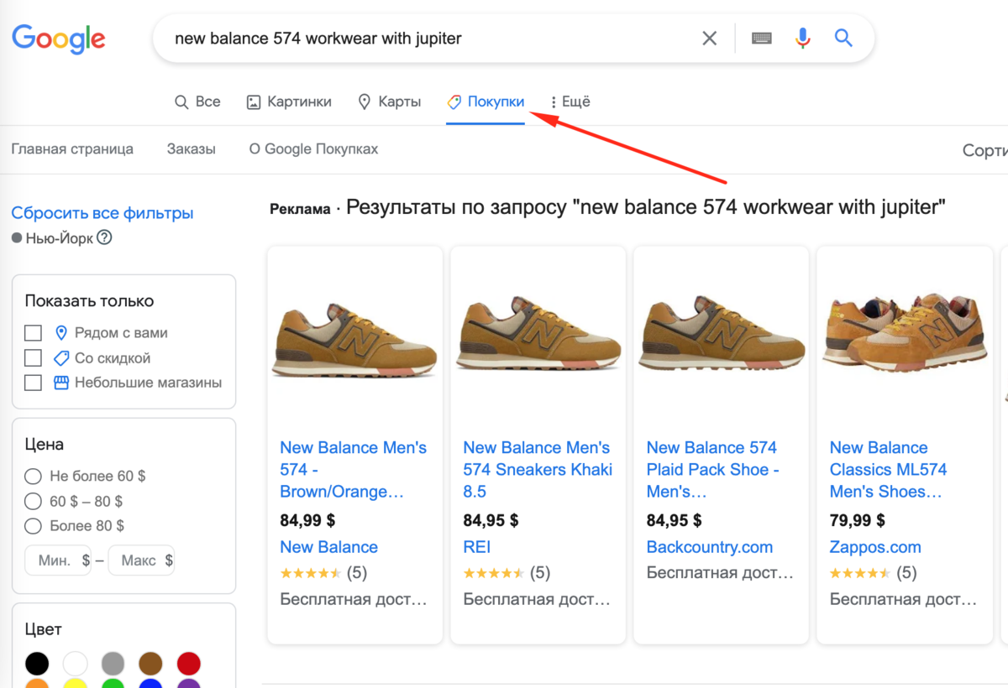Open New Balance Classics ML574 Men's Shoes link
Screen dimensions: 1008x688
click(x=889, y=470)
